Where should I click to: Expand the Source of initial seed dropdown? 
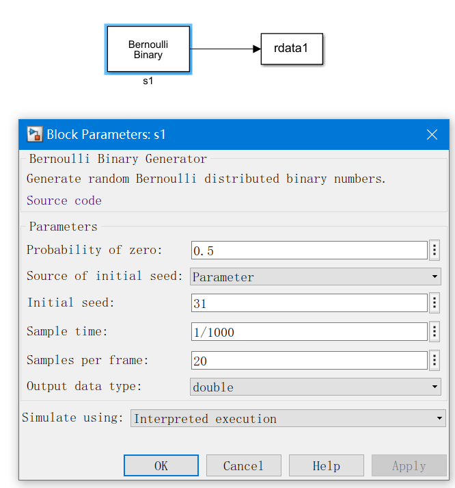pyautogui.click(x=315, y=277)
